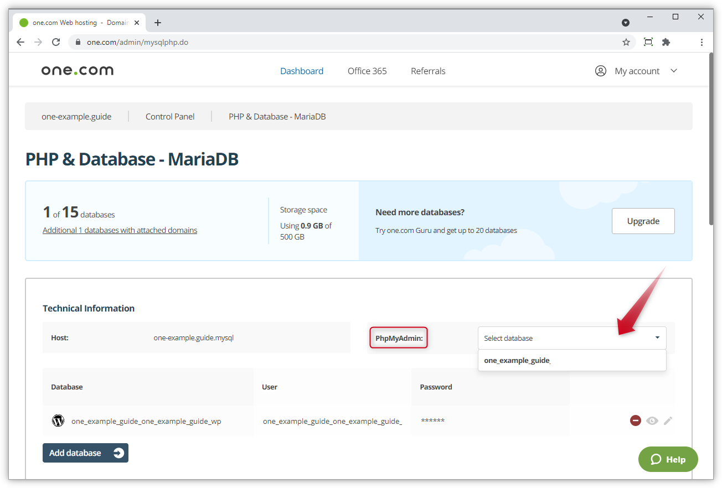
Task: Click the one.com logo
Action: click(x=78, y=71)
